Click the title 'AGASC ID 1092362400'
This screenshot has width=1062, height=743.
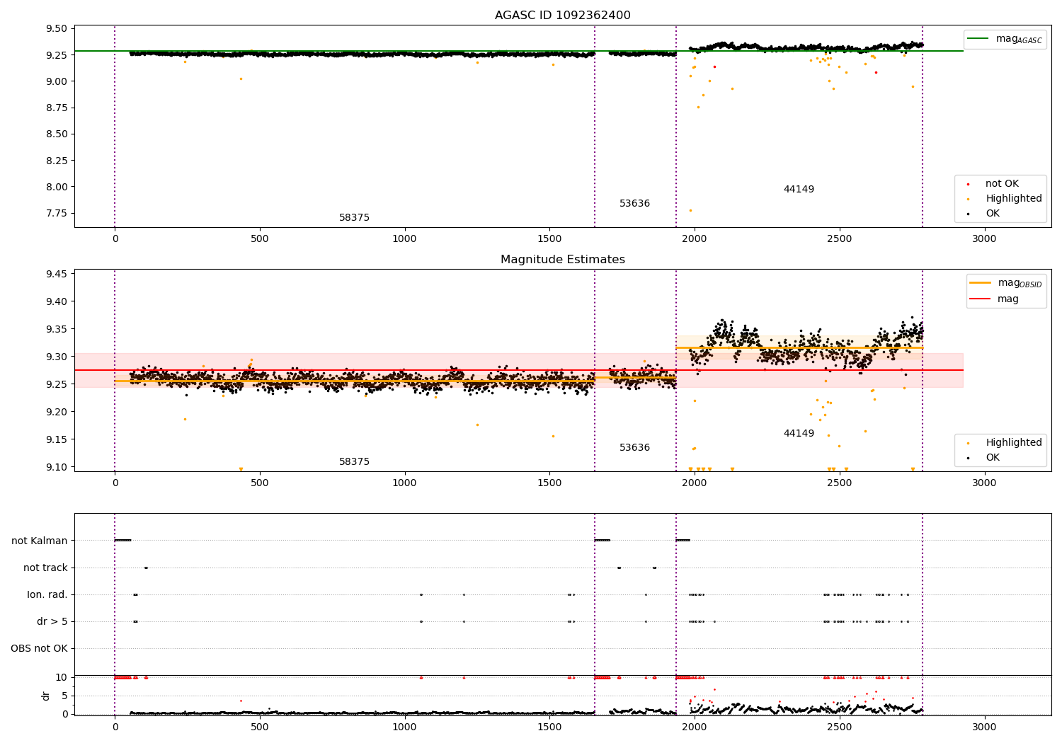point(562,16)
